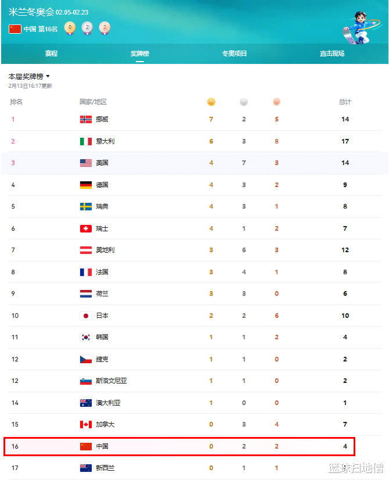
Task: Click the 美国 country name
Action: [102, 163]
